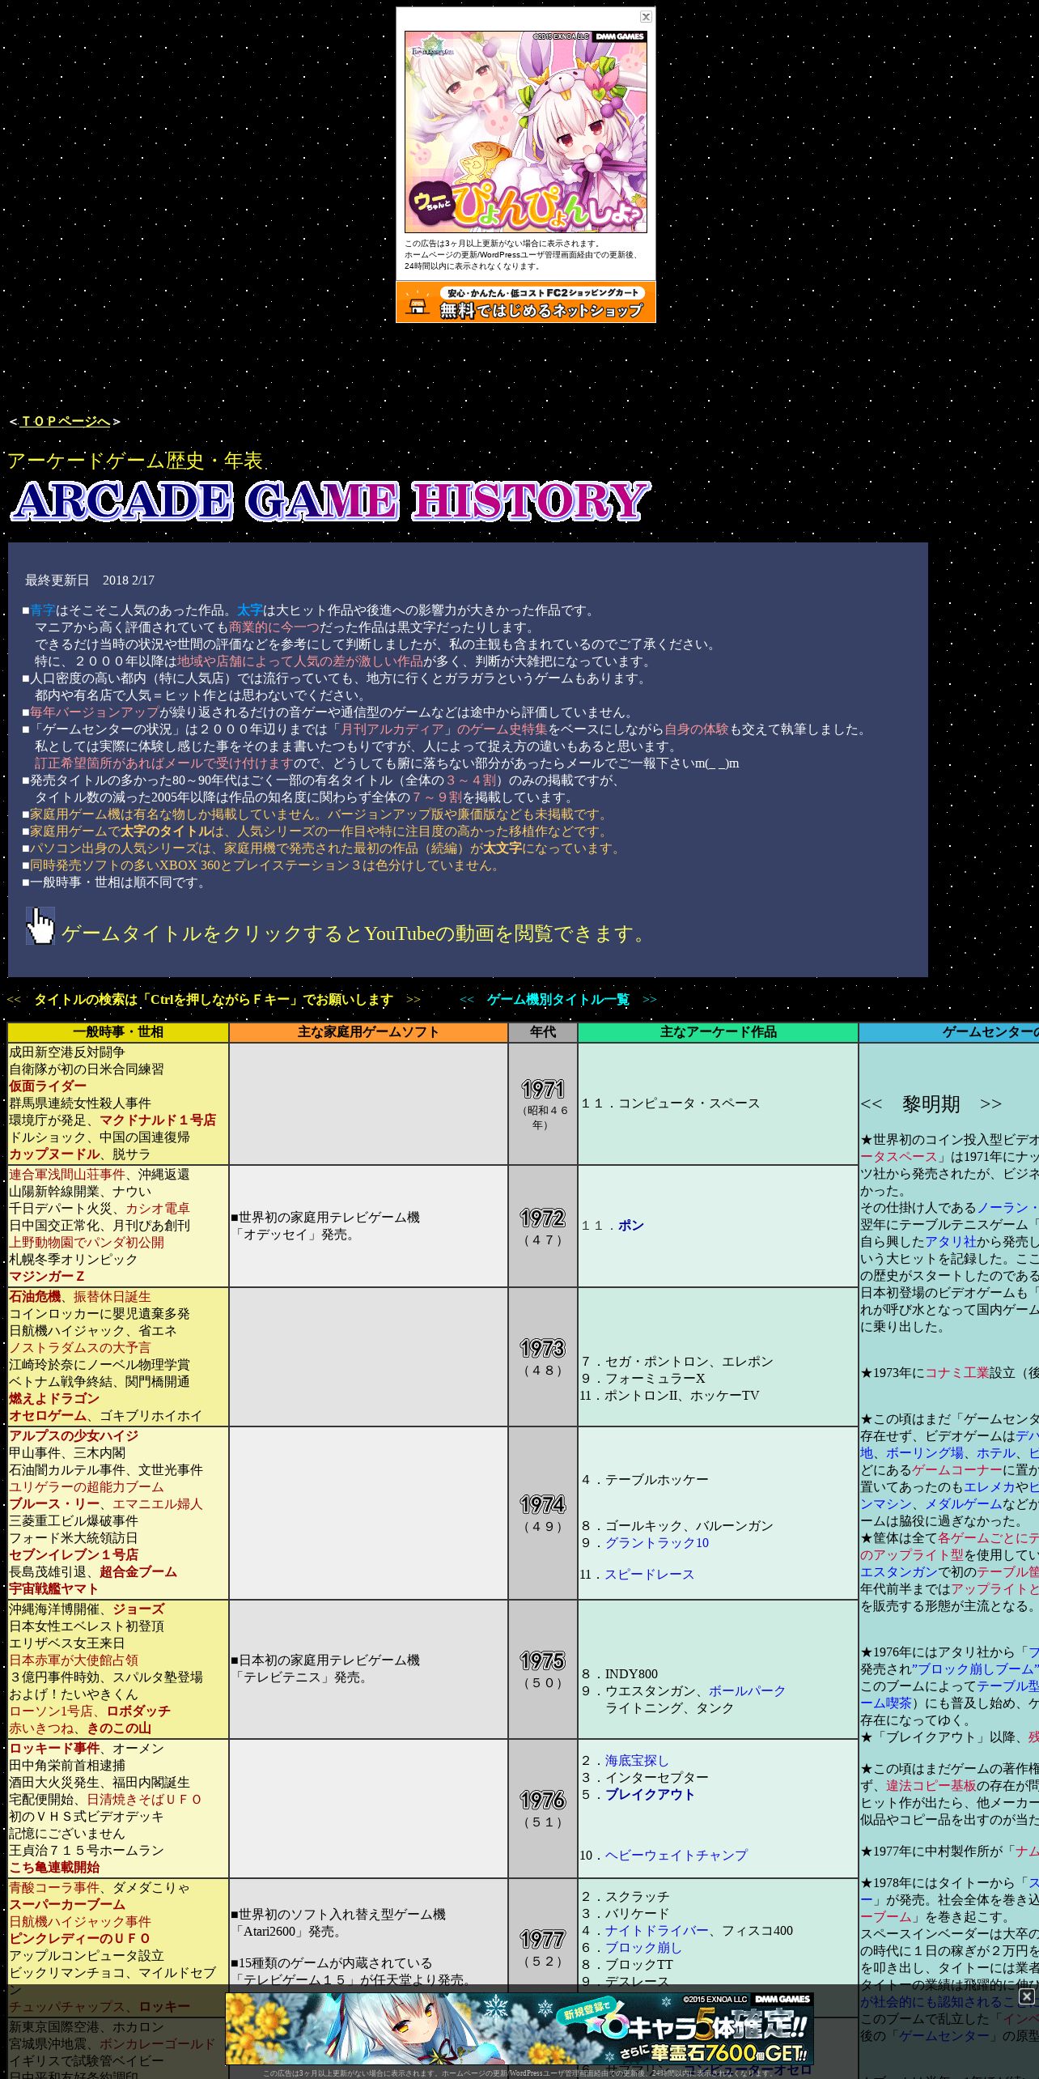The image size is (1039, 2079).
Task: Click アーケードゲーム歴史・年表 heading text
Action: (135, 461)
